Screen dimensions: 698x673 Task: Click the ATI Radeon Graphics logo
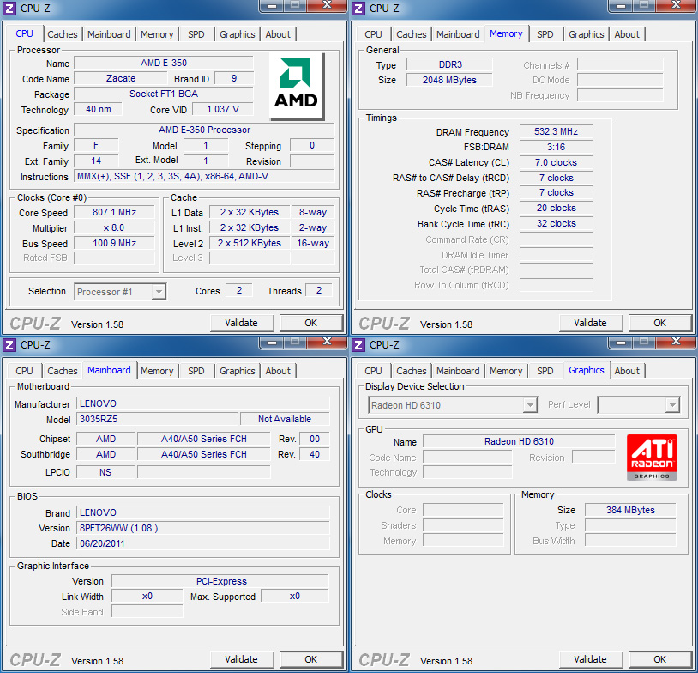click(652, 457)
